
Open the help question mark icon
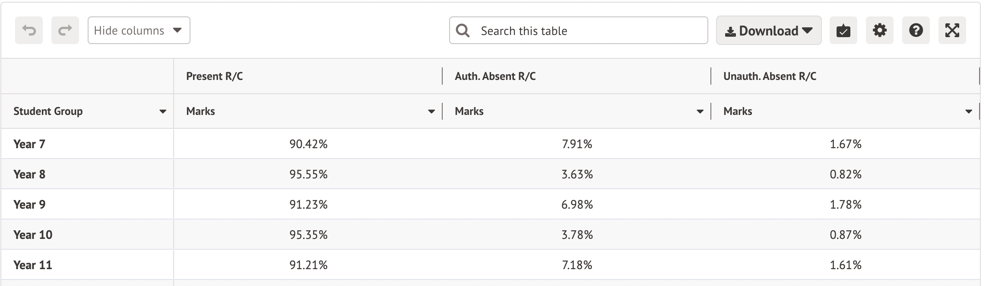pos(916,30)
